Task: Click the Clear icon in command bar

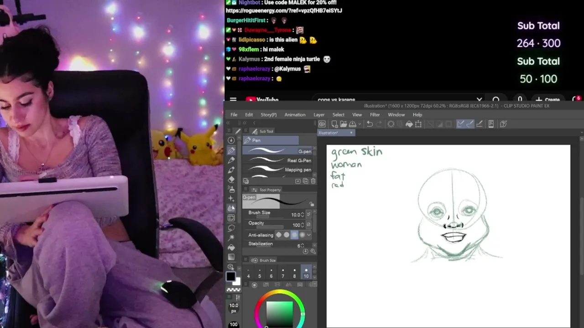Action: (x=391, y=124)
